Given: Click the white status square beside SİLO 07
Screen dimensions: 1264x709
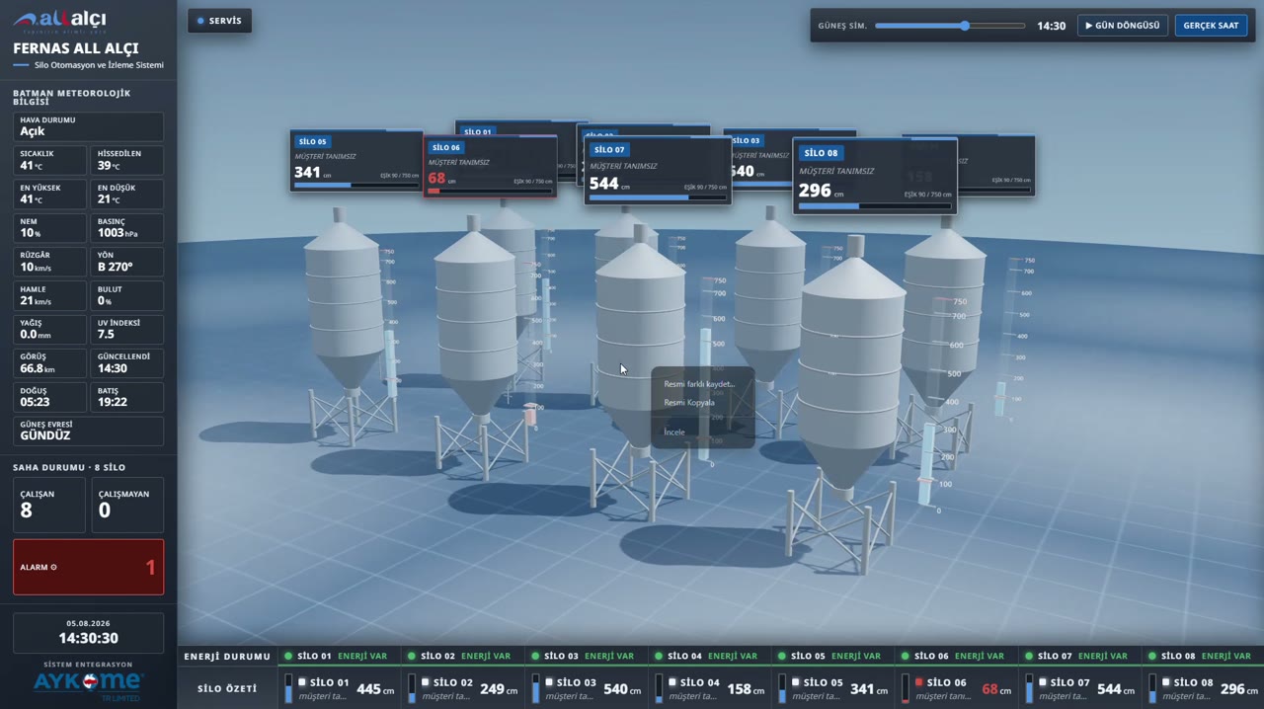Looking at the screenshot, I should 1043,682.
